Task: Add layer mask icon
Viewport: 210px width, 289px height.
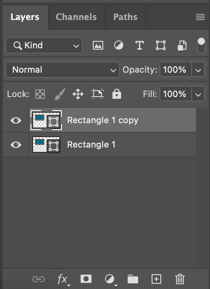Action: 86,279
